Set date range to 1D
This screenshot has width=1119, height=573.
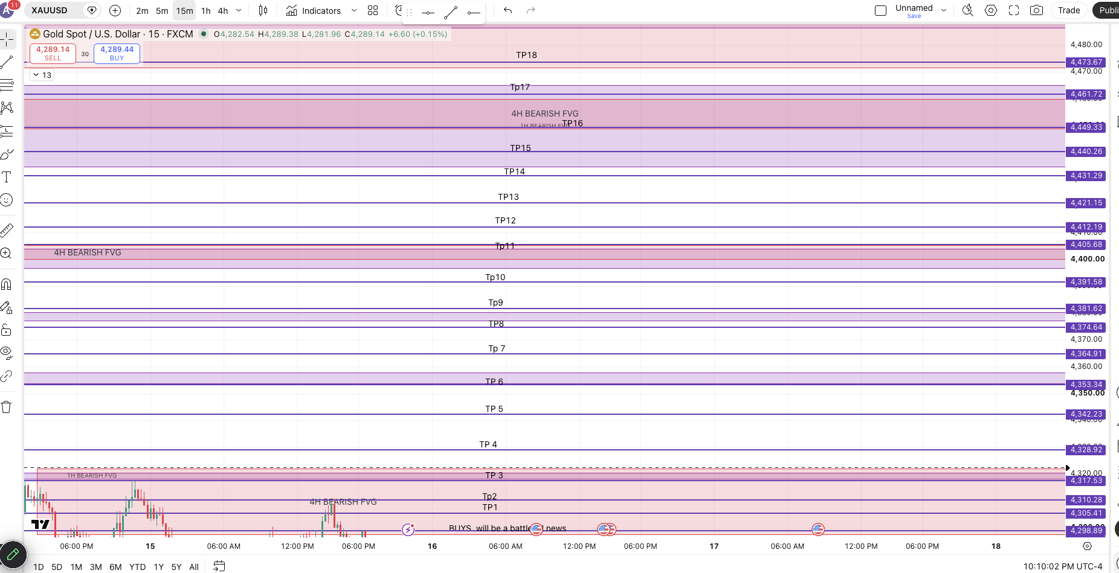pyautogui.click(x=39, y=567)
